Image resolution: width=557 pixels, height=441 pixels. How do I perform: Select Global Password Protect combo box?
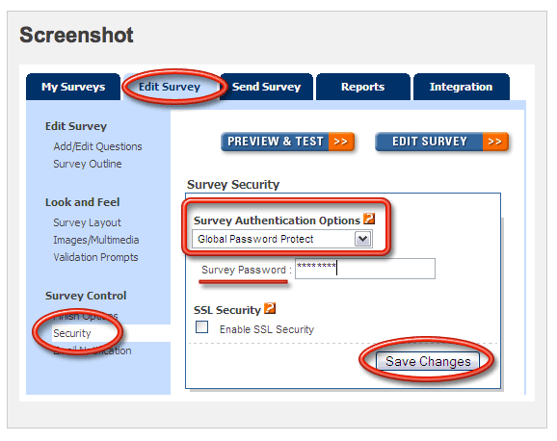pyautogui.click(x=282, y=239)
